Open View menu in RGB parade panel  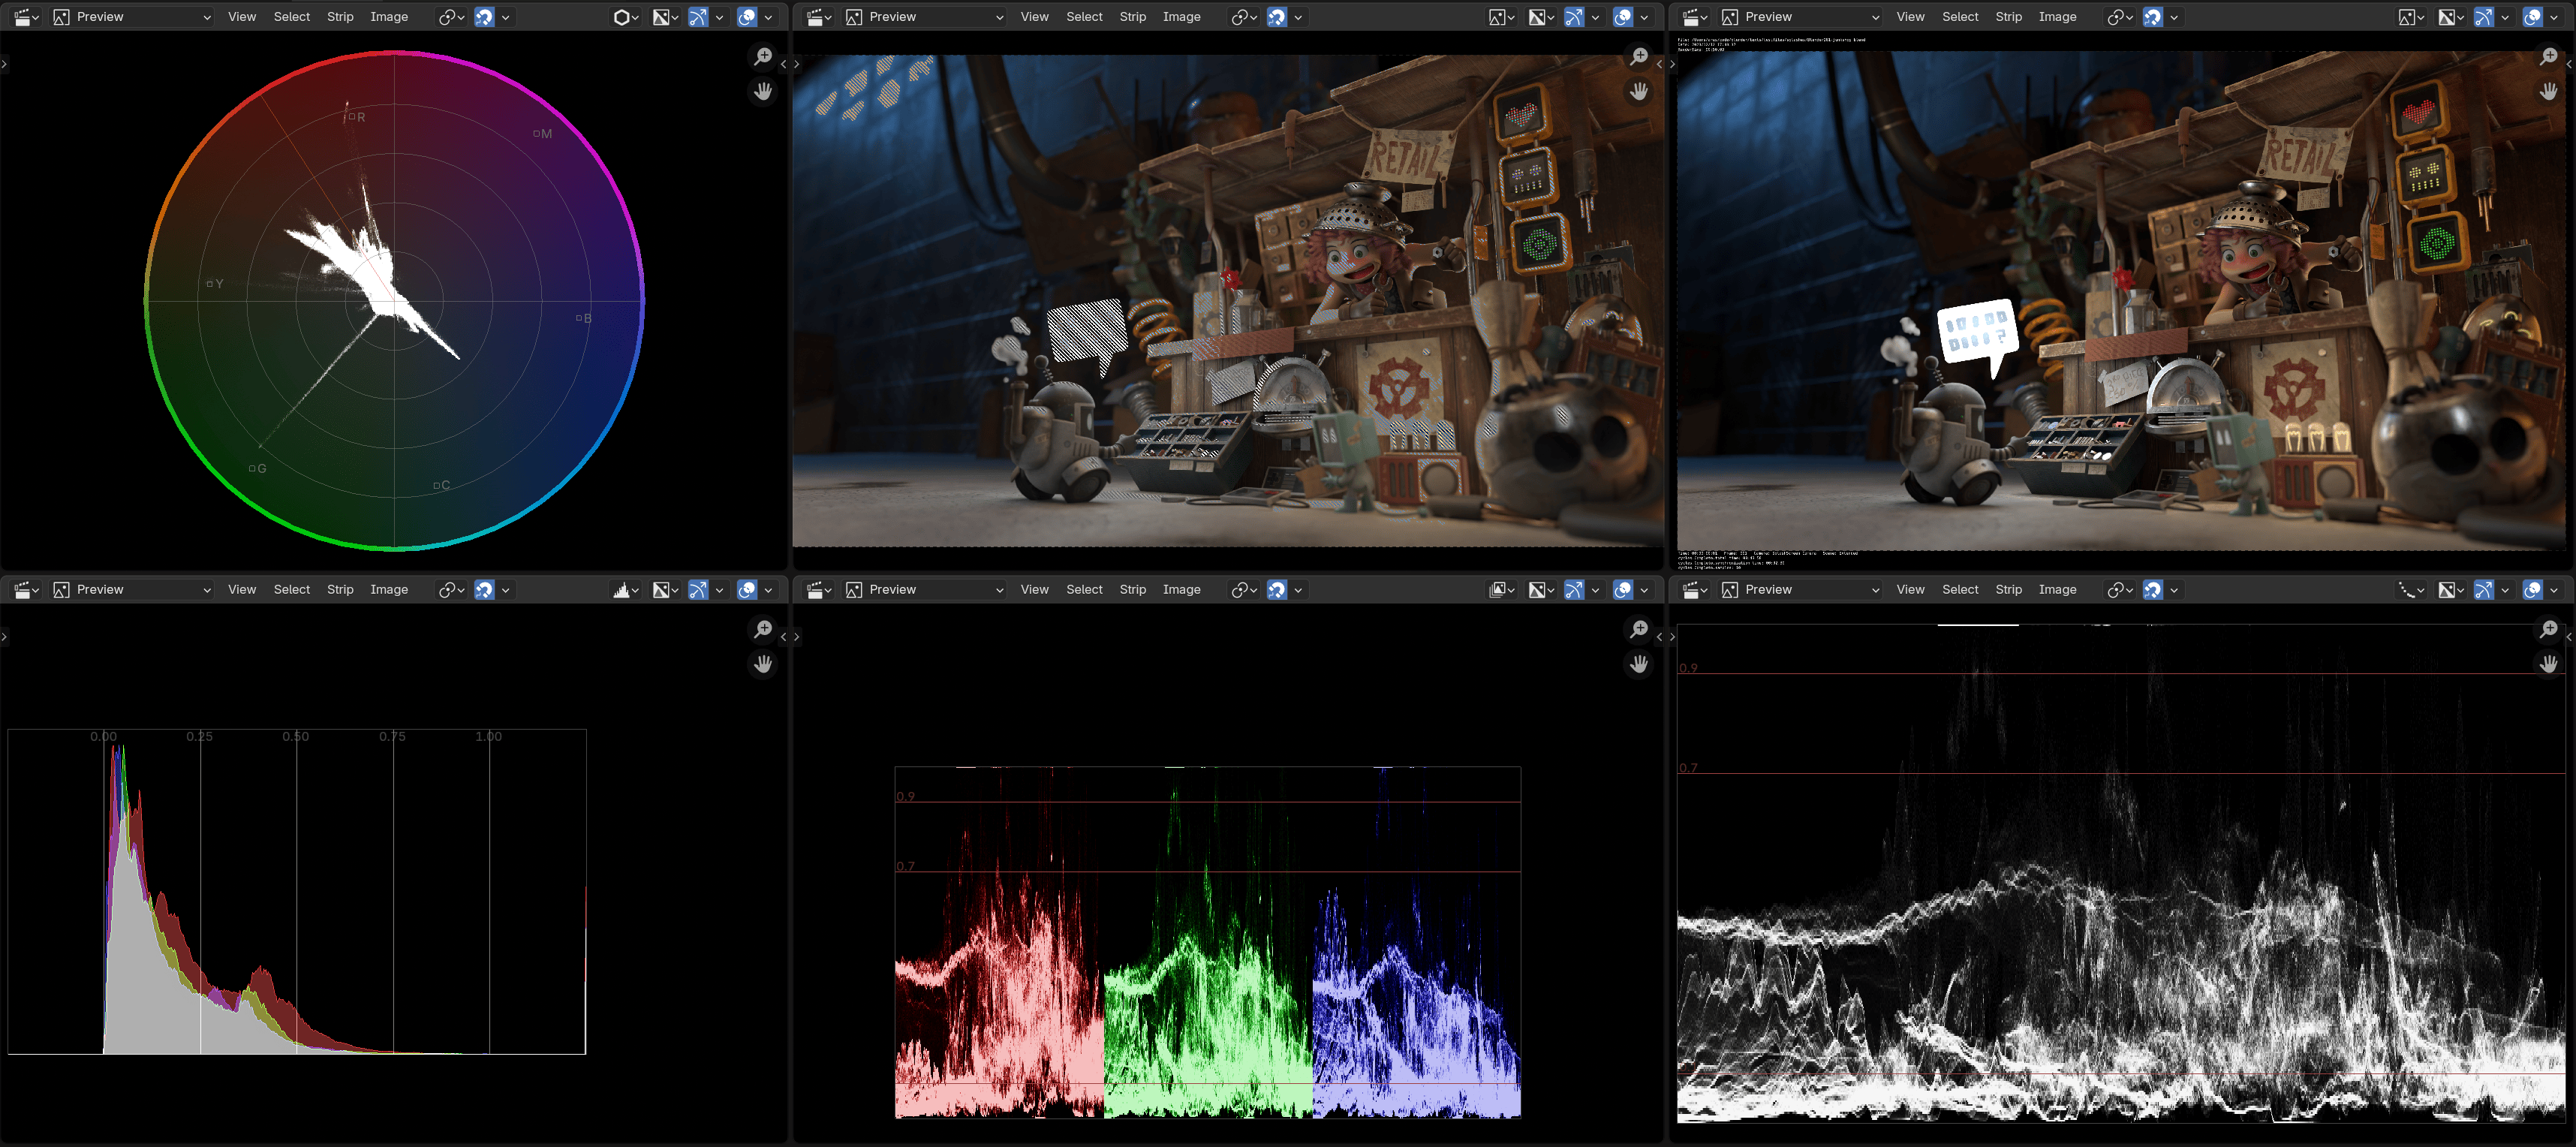click(x=1035, y=590)
